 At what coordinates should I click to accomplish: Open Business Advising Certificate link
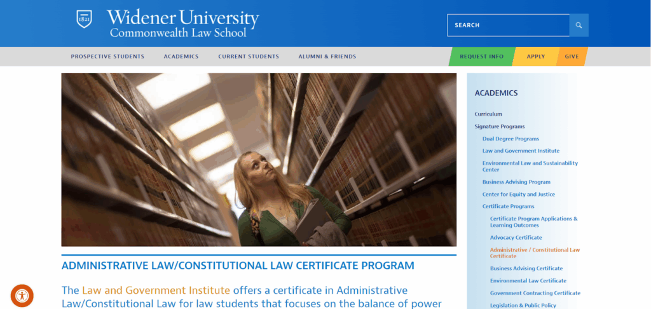click(x=526, y=268)
